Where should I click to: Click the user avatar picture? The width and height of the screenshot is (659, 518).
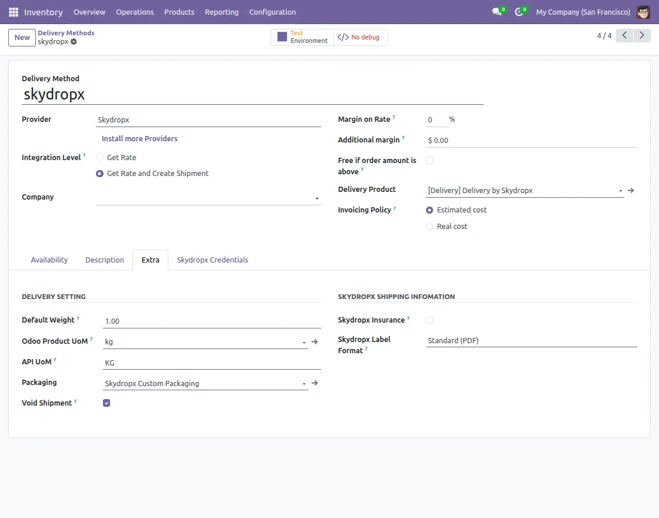tap(643, 12)
